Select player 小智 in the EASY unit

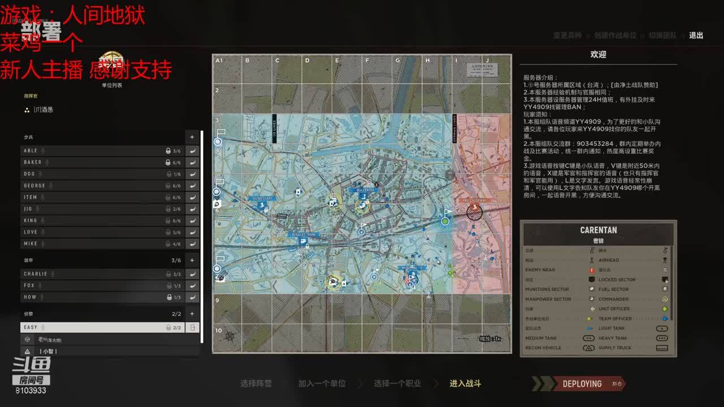[x=110, y=351]
